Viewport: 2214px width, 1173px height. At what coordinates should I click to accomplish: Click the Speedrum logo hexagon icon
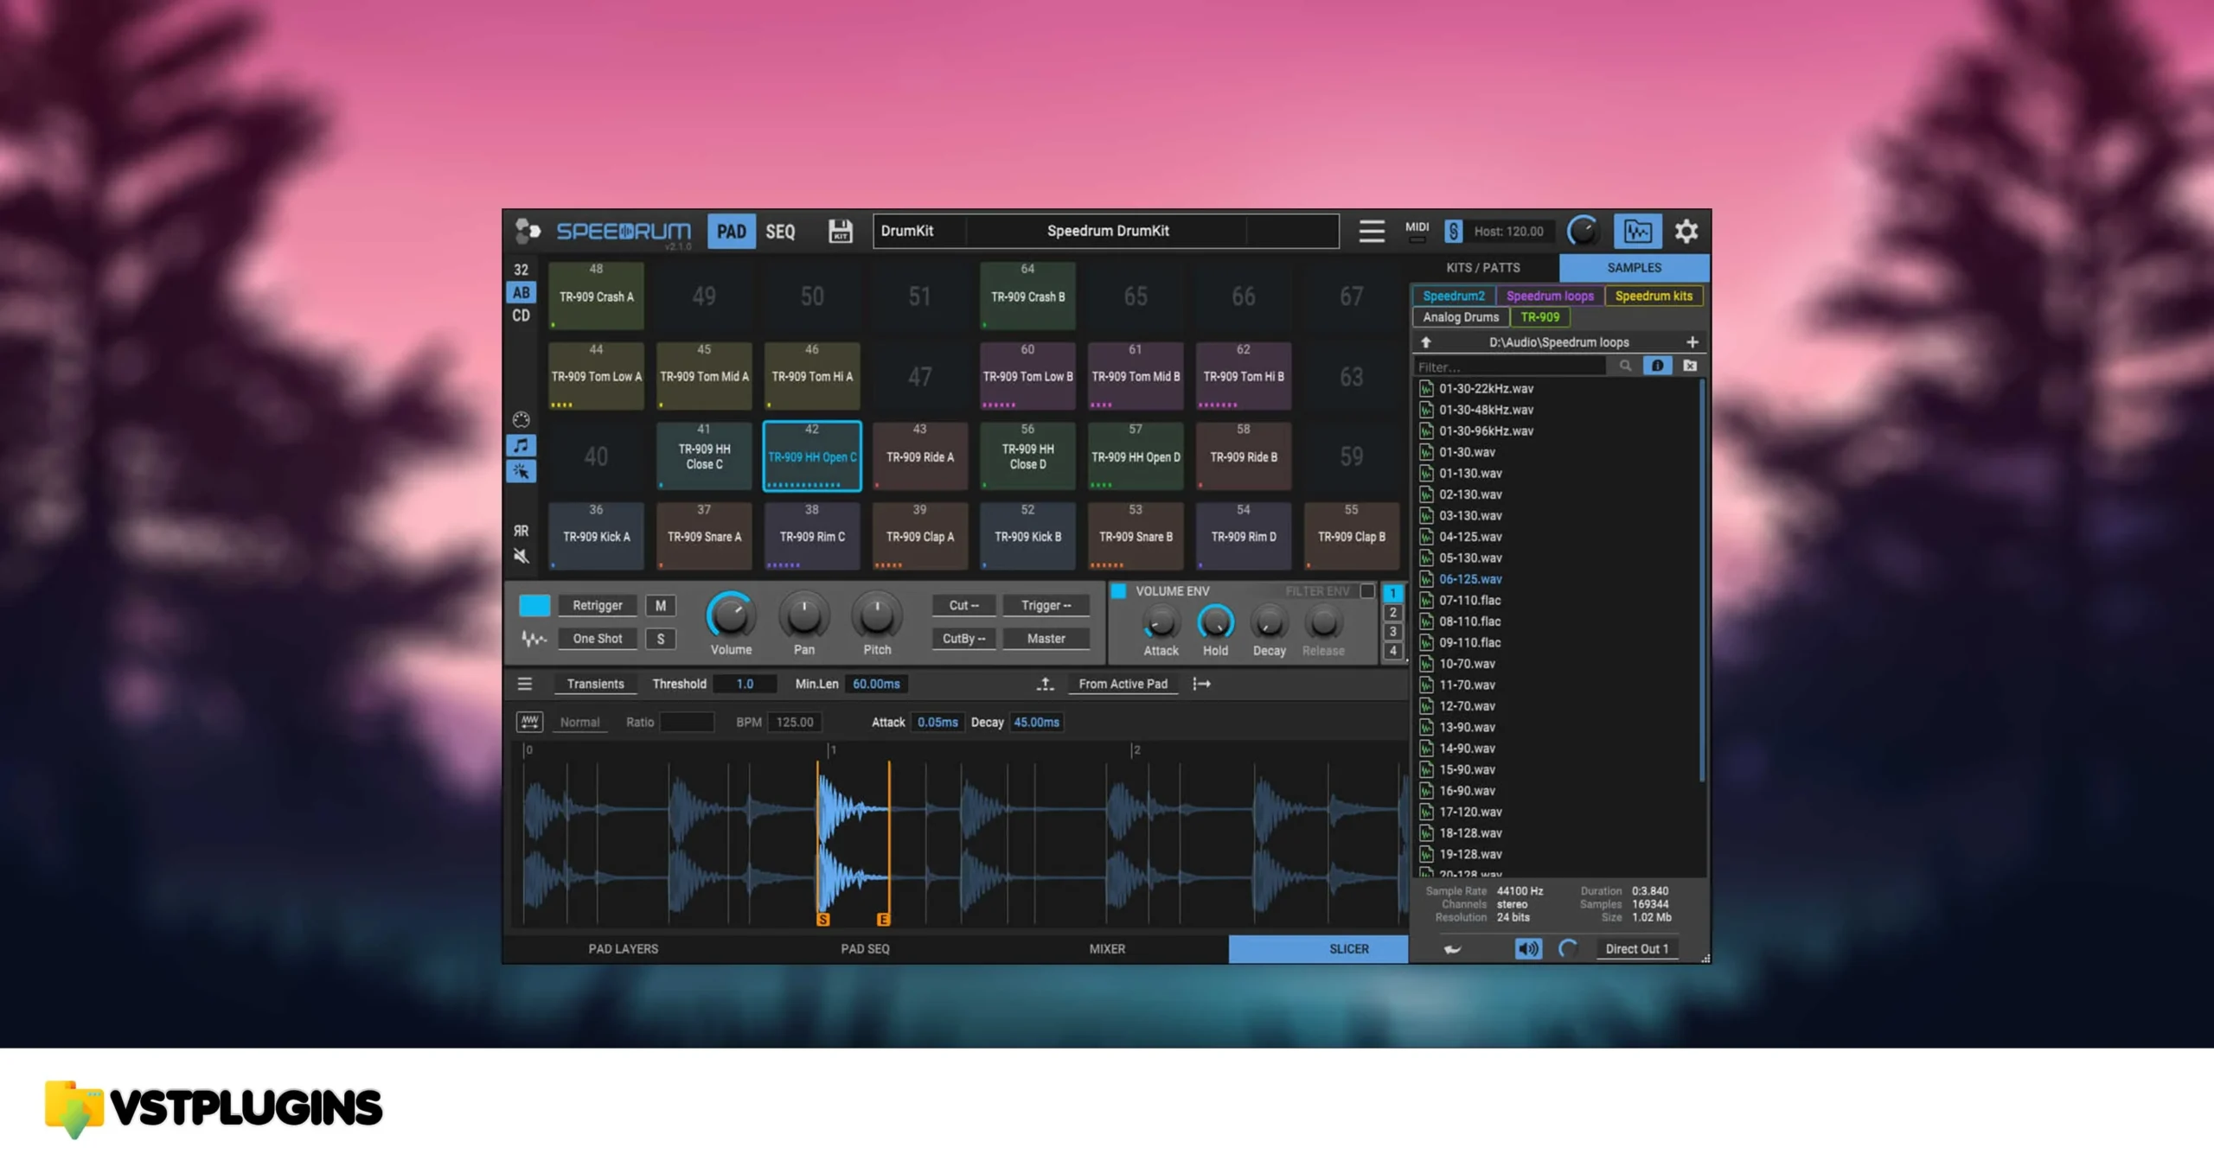pos(528,231)
